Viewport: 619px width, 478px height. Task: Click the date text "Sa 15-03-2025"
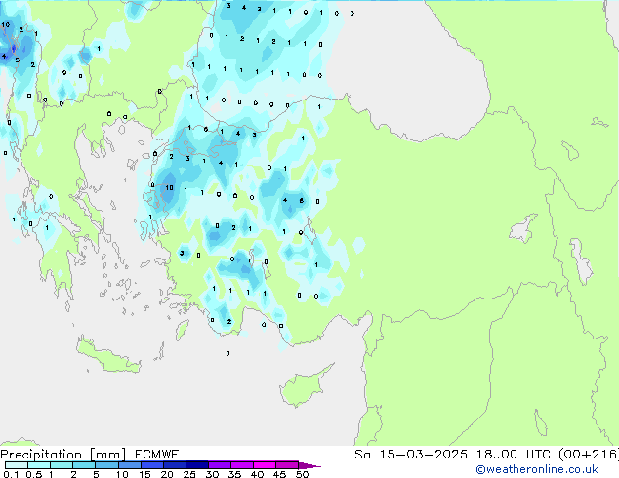[x=411, y=455]
